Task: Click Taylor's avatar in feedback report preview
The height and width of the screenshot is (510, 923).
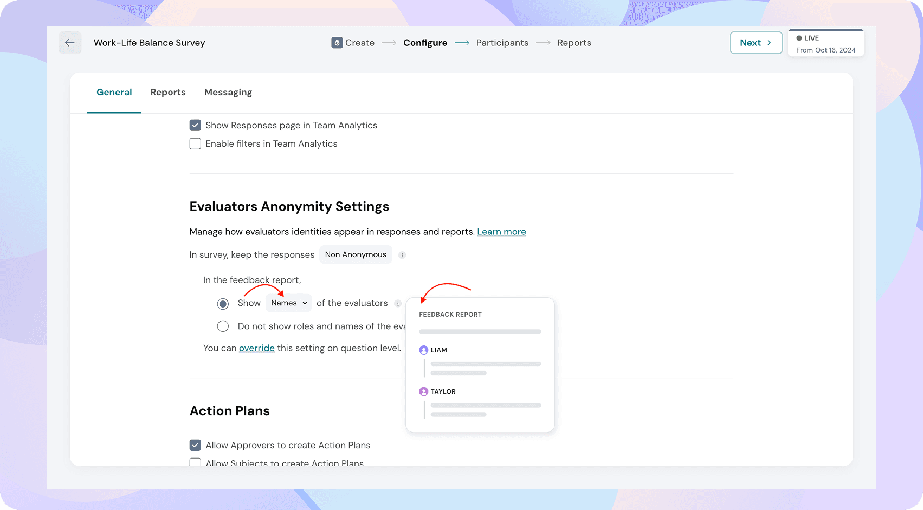Action: (x=424, y=391)
